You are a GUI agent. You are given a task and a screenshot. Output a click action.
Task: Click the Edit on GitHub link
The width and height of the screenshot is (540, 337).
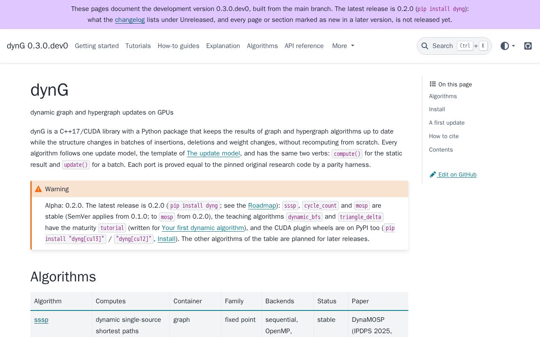coord(453,174)
